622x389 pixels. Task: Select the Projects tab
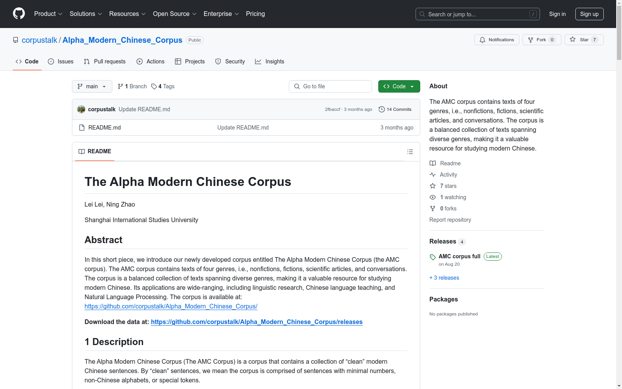pyautogui.click(x=190, y=61)
